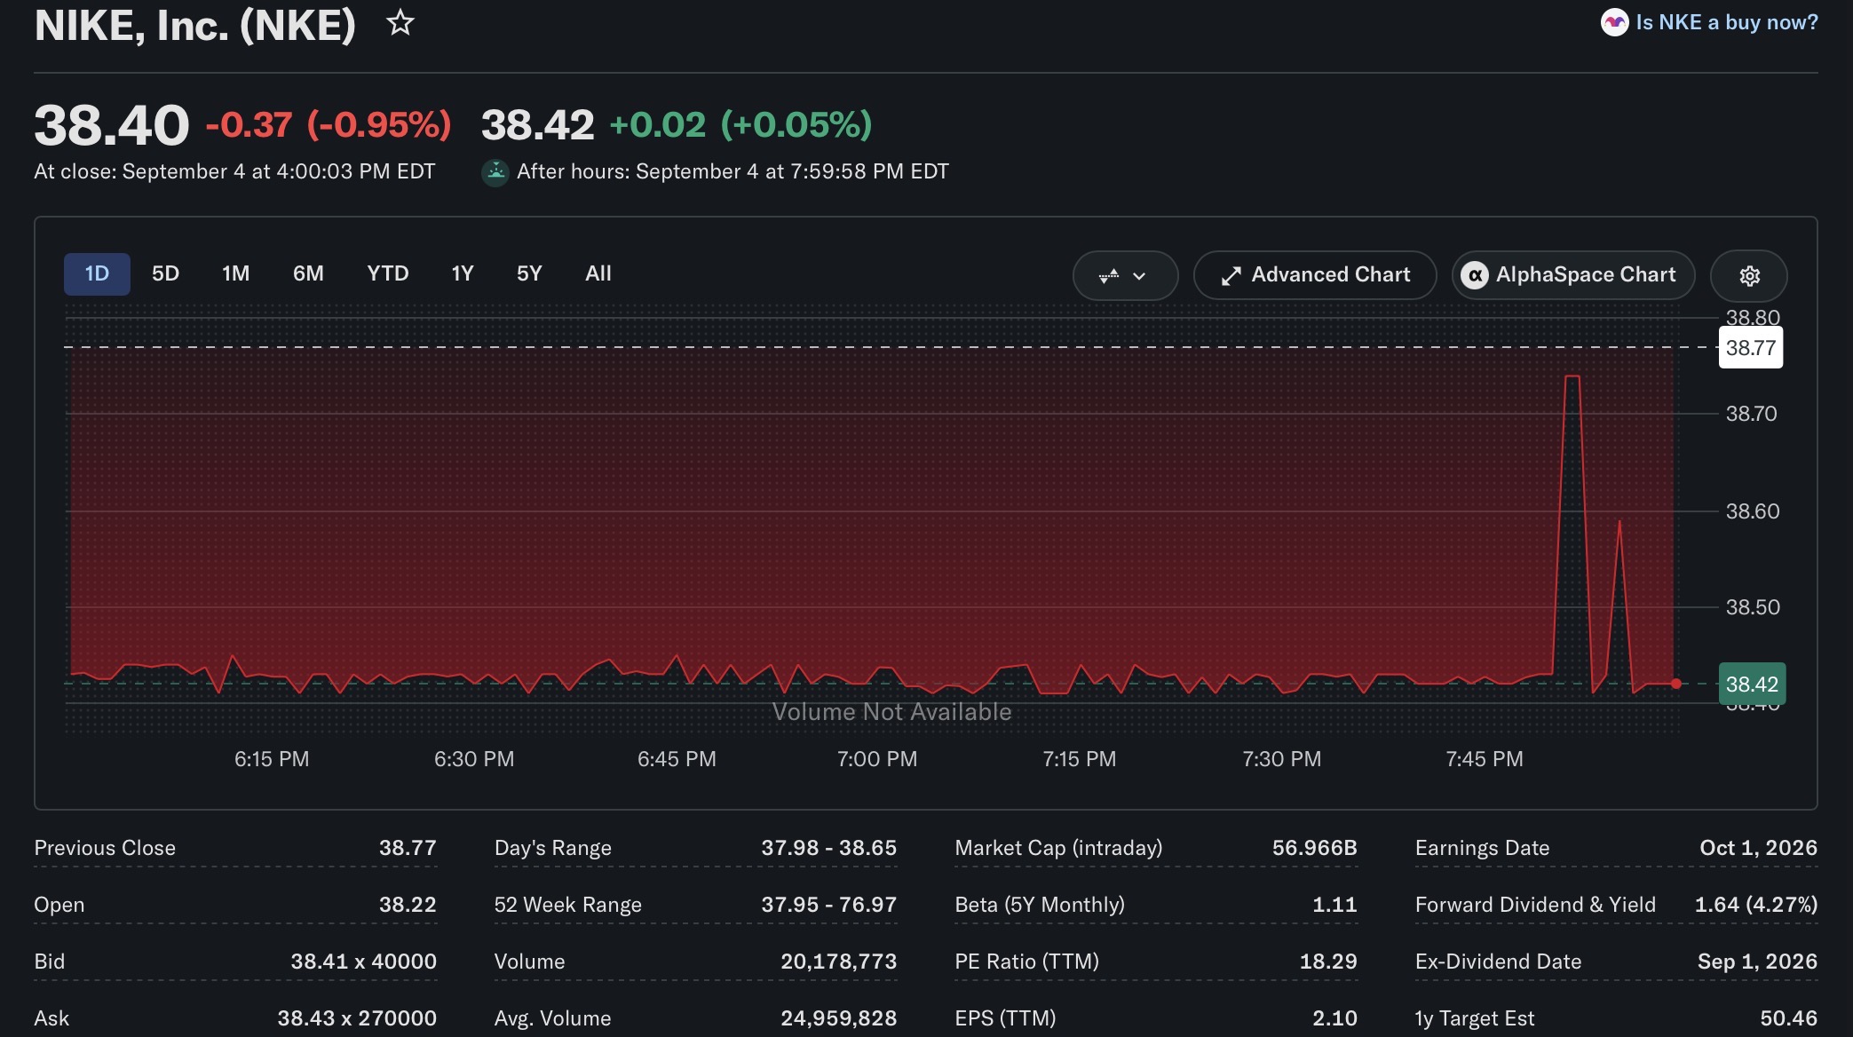This screenshot has height=1037, width=1853.
Task: Open chart settings gear icon
Action: coord(1749,275)
